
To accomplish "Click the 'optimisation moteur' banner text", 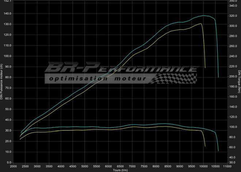I will click(x=97, y=79).
